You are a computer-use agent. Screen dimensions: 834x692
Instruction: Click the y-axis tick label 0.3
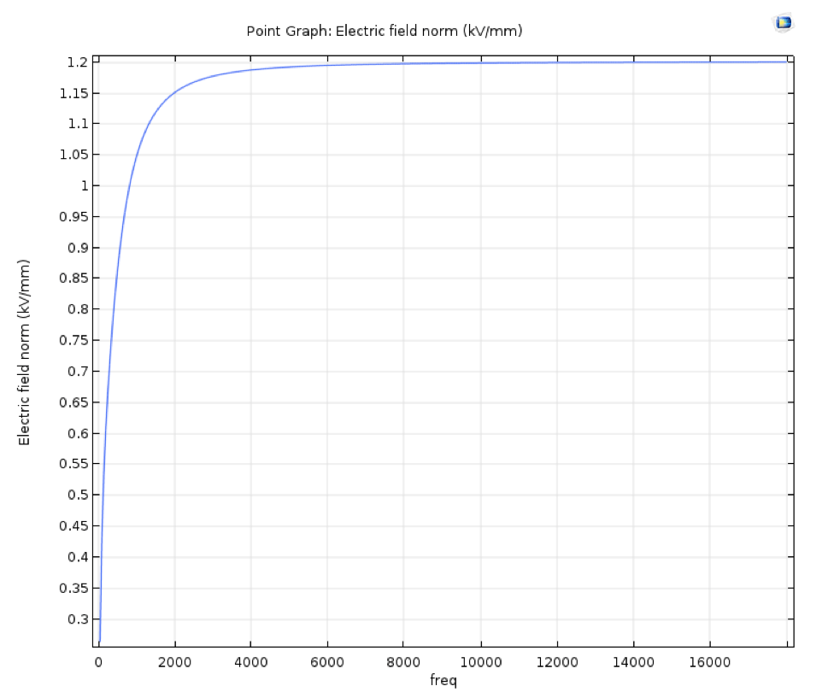pos(78,619)
